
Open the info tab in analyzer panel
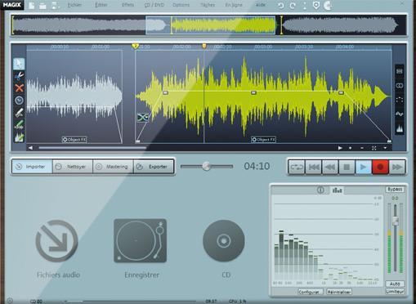pyautogui.click(x=320, y=190)
